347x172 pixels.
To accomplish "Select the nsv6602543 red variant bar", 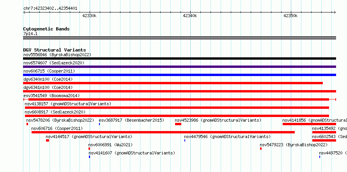I will point(324,140).
